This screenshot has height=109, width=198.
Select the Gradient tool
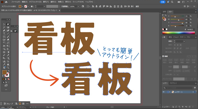click(8, 52)
